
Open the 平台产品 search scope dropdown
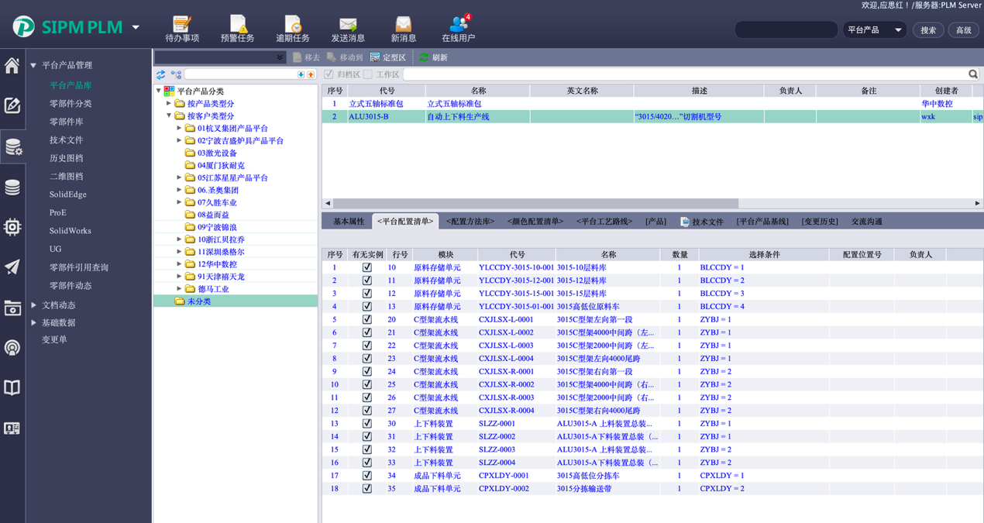(874, 30)
